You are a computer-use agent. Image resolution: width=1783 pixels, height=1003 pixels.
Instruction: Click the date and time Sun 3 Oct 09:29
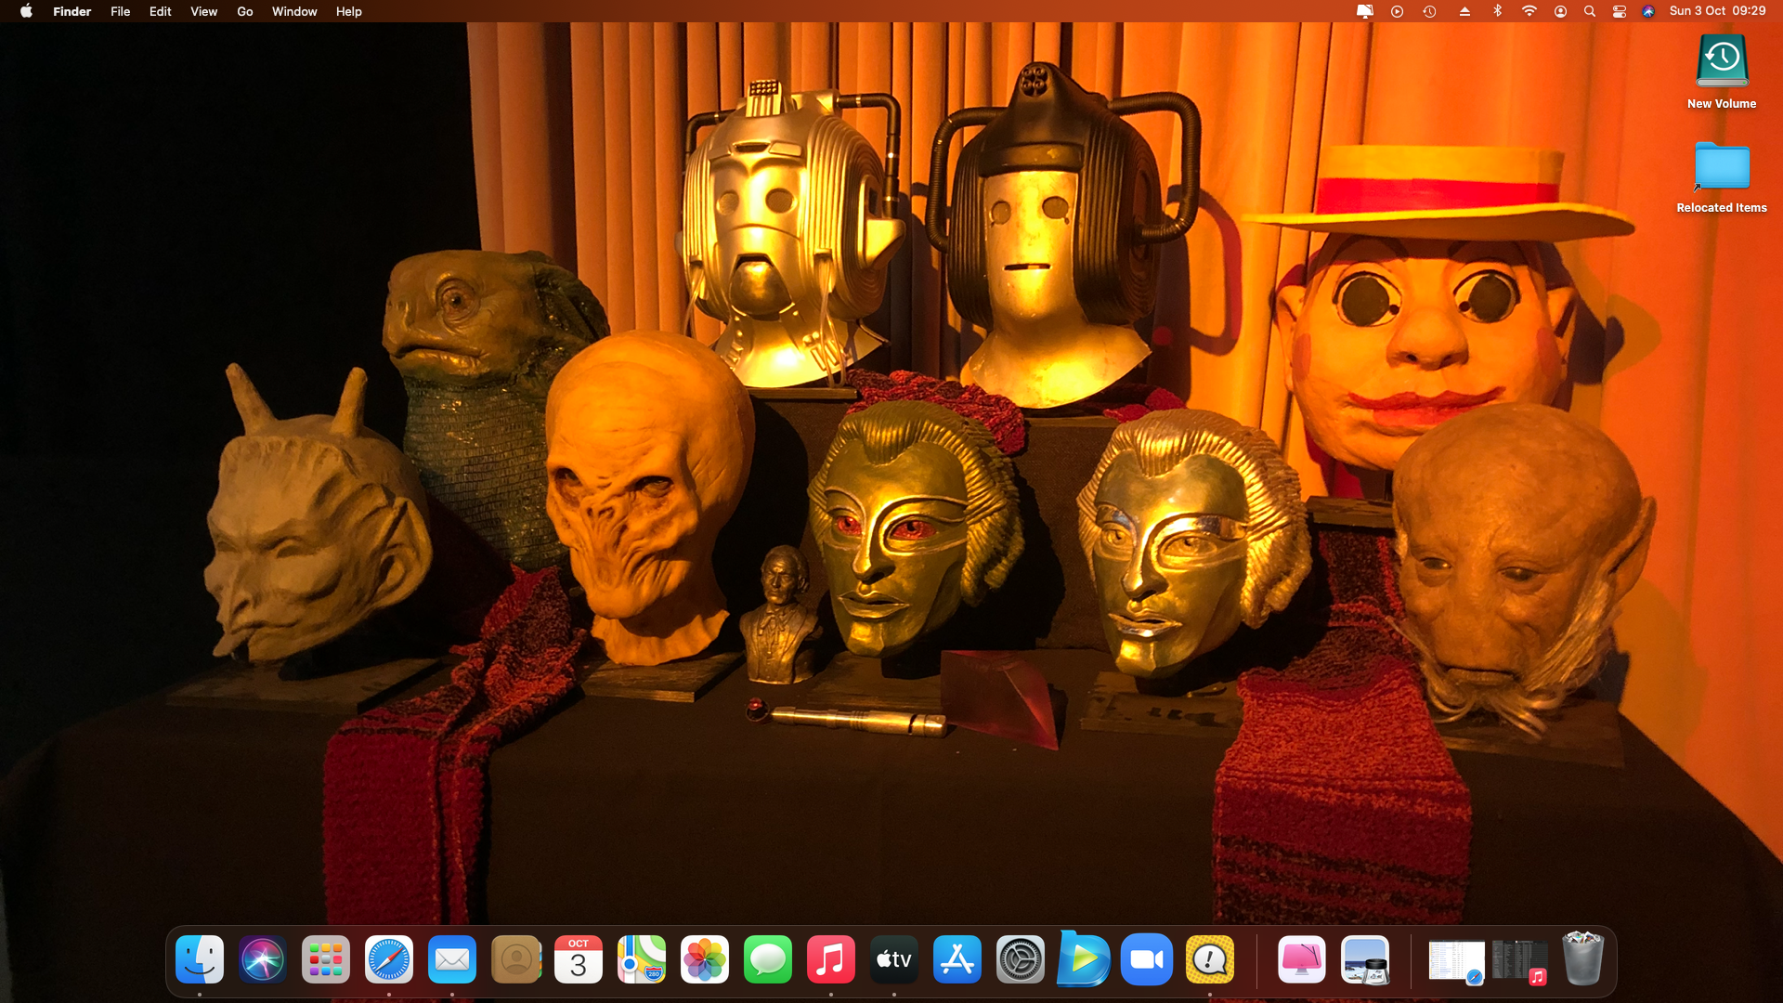coord(1717,11)
